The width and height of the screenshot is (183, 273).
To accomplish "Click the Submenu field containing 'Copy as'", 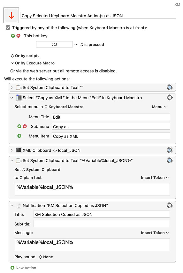I will [x=111, y=126].
